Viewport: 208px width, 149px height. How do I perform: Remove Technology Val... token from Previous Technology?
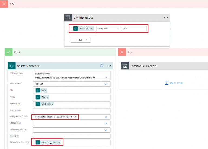(59, 143)
